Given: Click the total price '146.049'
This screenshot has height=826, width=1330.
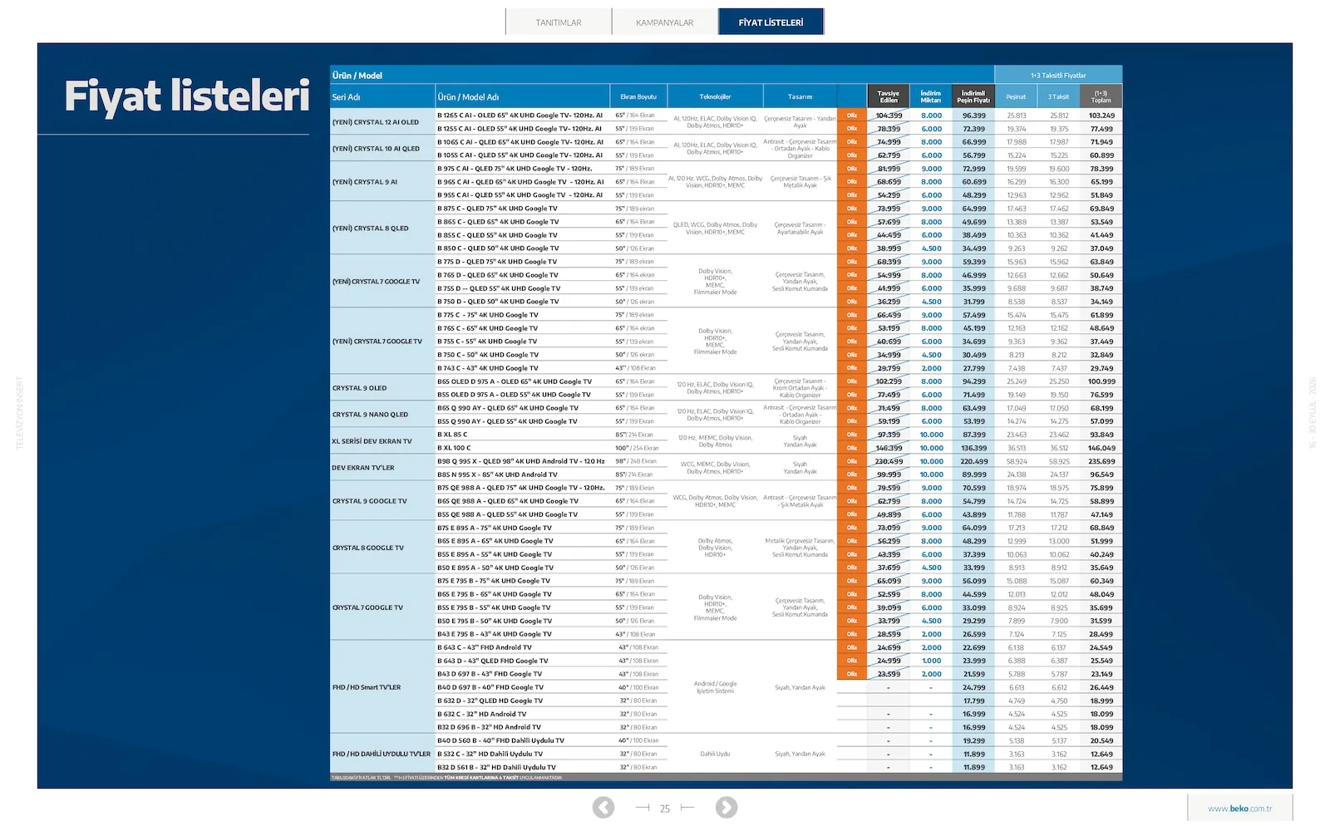Looking at the screenshot, I should coord(1101,448).
